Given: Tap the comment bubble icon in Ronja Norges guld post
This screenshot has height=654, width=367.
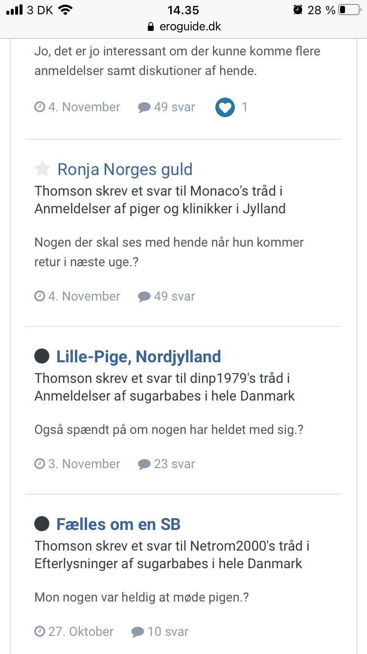Looking at the screenshot, I should point(144,297).
